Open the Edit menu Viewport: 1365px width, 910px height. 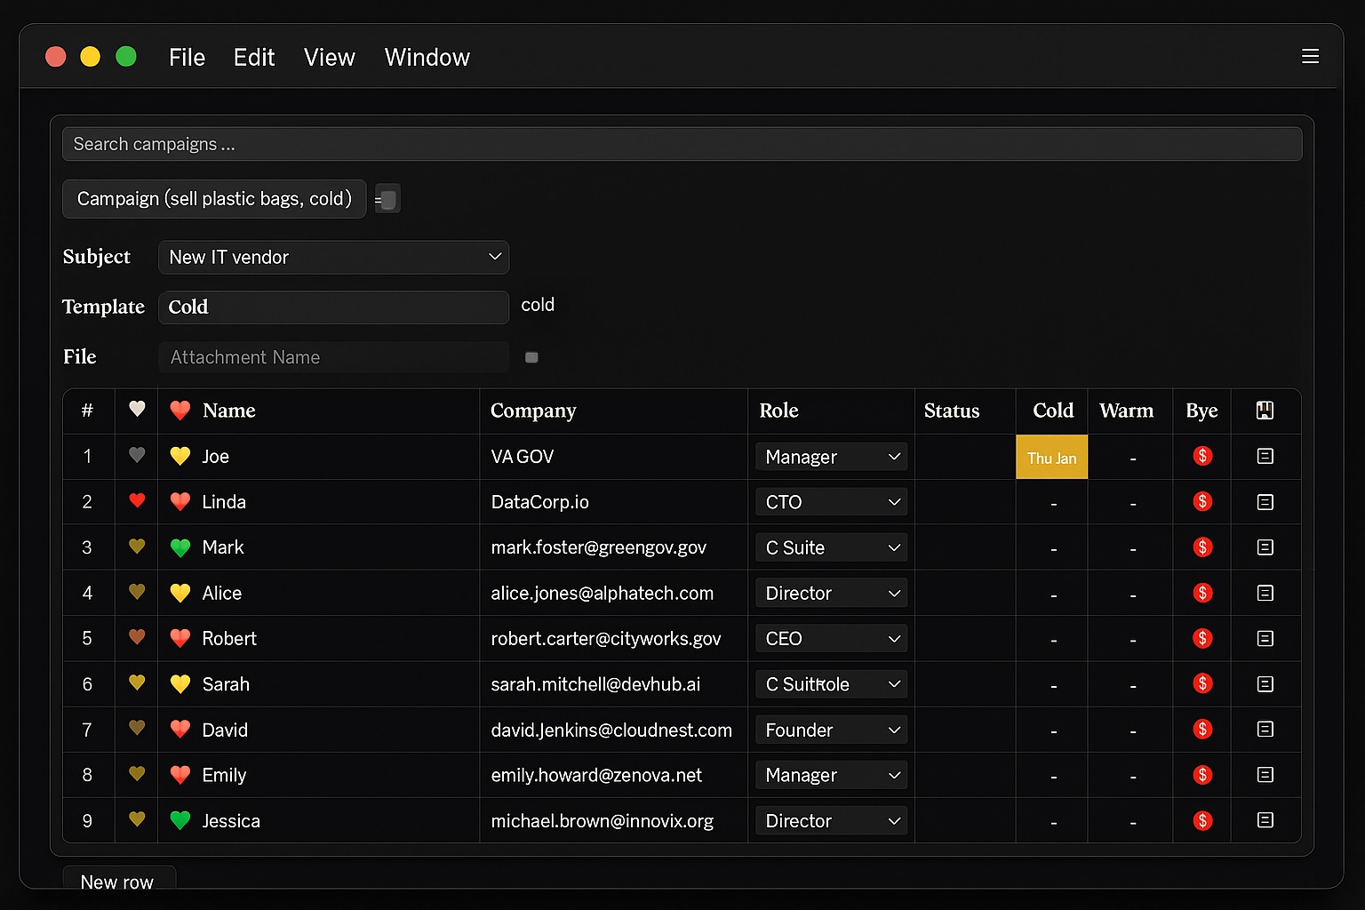(x=254, y=58)
